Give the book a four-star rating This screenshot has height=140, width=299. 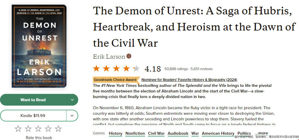coord(48,129)
